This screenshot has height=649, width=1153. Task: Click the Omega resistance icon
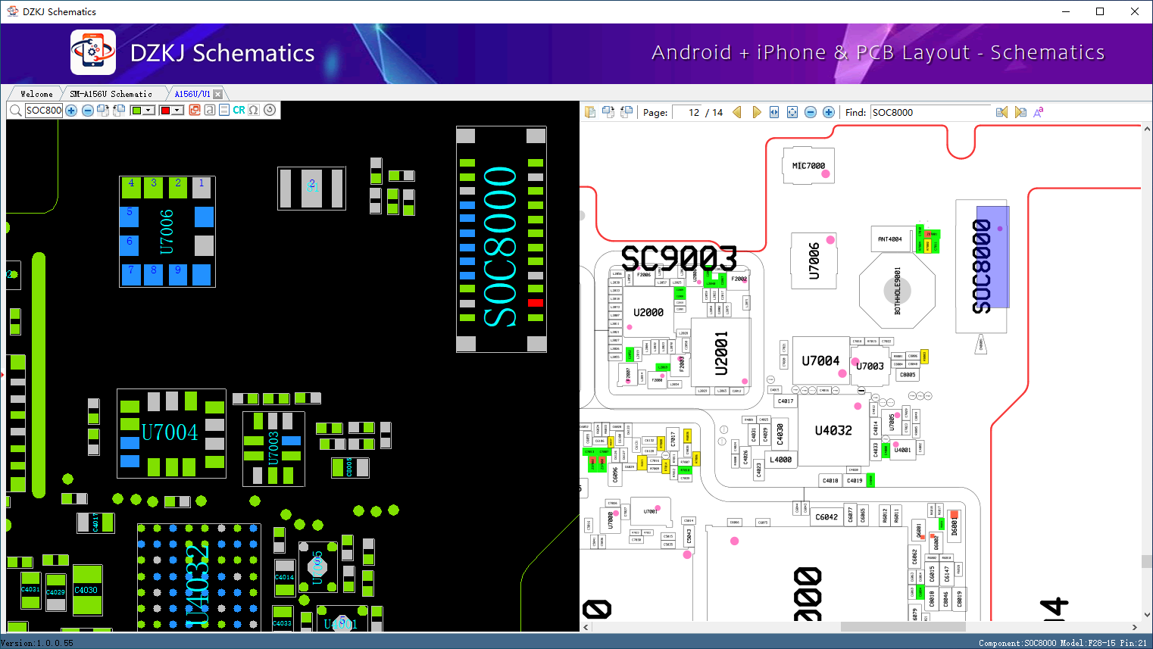click(x=254, y=111)
